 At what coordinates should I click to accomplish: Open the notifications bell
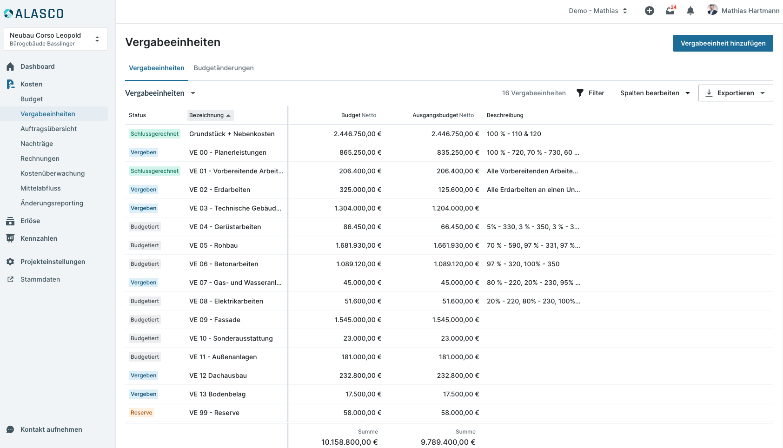690,11
